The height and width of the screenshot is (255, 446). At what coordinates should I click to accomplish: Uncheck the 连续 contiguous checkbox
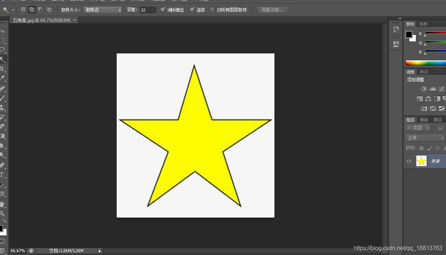tap(192, 10)
